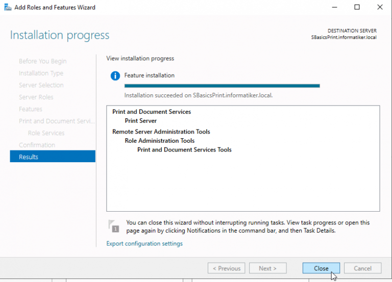The width and height of the screenshot is (392, 282).
Task: Close the window with the X button
Action: tap(380, 7)
